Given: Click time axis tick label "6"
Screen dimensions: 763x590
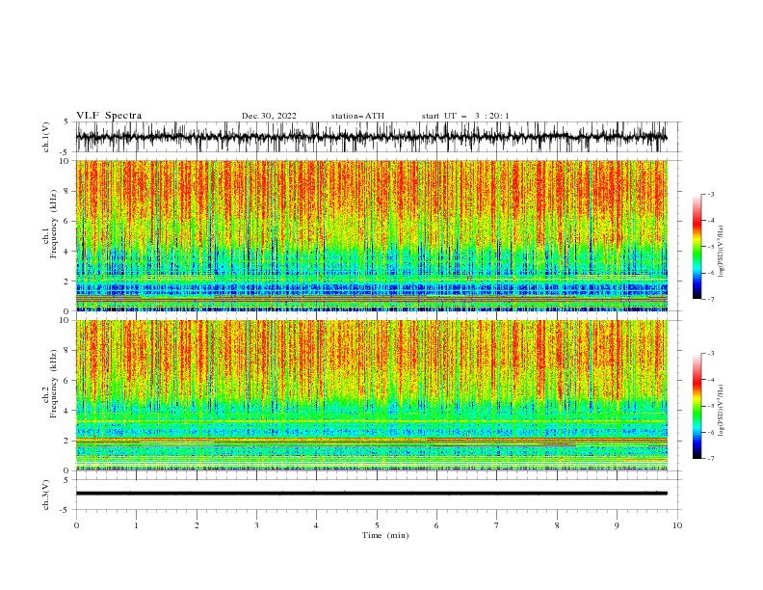Looking at the screenshot, I should pos(436,525).
